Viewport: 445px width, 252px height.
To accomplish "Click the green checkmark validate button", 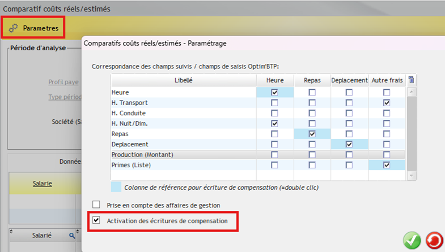I will (x=412, y=240).
